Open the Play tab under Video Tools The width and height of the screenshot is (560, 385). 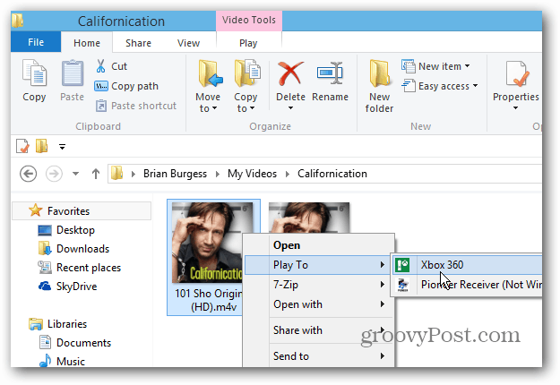click(248, 43)
